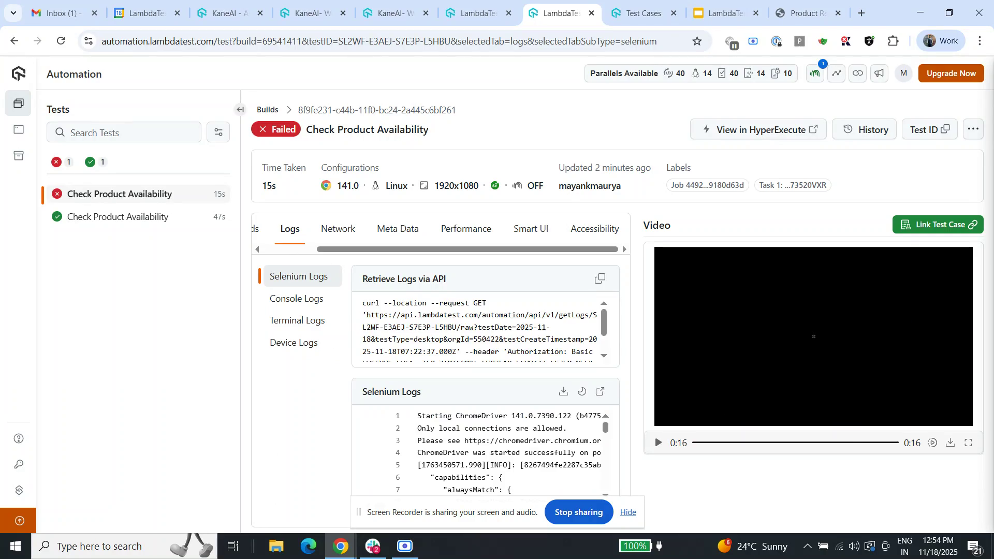Screen dimensions: 994x559
Task: Open the analytics trends icon in the header
Action: click(836, 73)
